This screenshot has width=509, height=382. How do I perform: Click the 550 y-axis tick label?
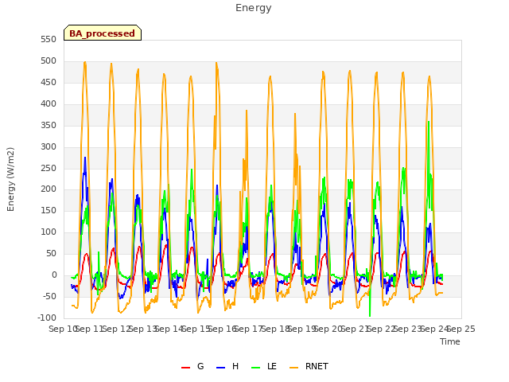(49, 40)
